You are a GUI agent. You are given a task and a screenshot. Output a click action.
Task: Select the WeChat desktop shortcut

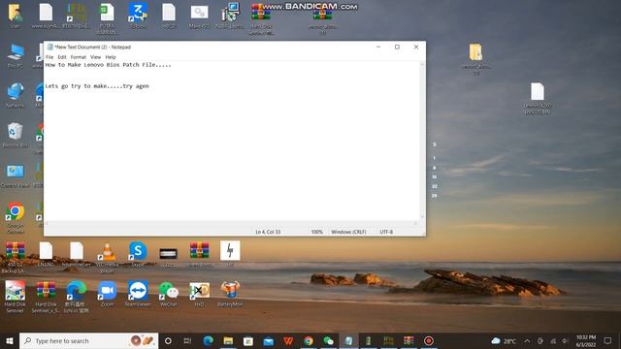[x=168, y=294]
